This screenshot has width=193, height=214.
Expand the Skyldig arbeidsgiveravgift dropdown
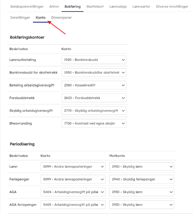pyautogui.click(x=94, y=111)
